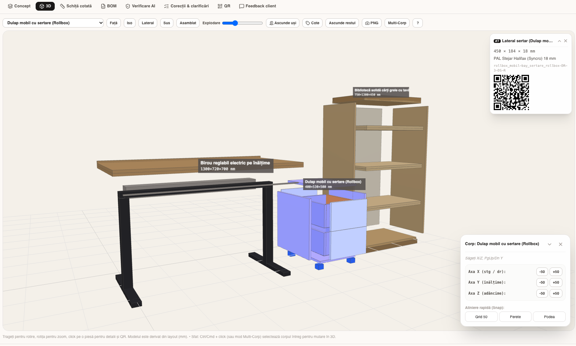Switch to Iso view

[x=130, y=23]
